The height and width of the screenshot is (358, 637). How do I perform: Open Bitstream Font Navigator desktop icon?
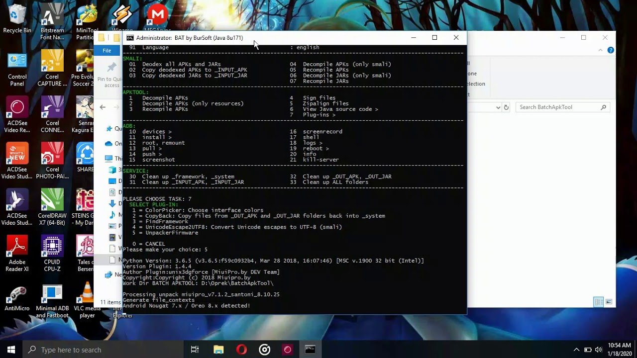52,22
